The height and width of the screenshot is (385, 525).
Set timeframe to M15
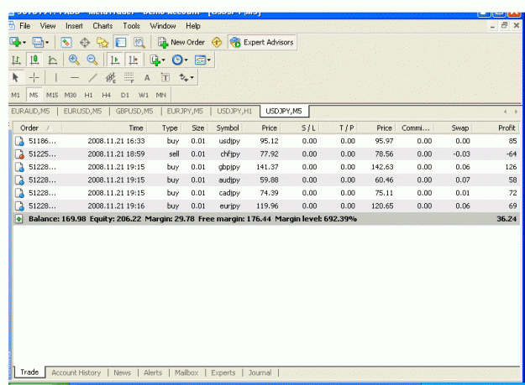pyautogui.click(x=52, y=96)
